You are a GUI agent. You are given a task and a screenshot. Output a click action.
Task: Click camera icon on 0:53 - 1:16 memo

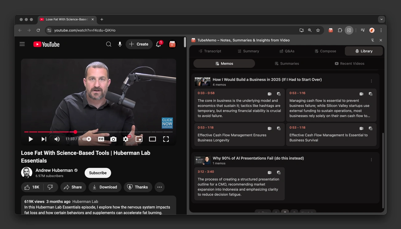(362, 94)
